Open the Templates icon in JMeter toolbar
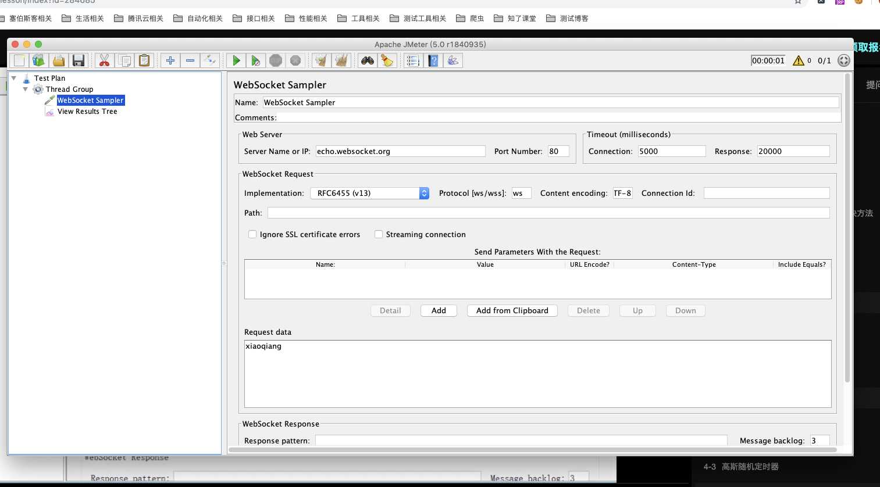 [39, 60]
